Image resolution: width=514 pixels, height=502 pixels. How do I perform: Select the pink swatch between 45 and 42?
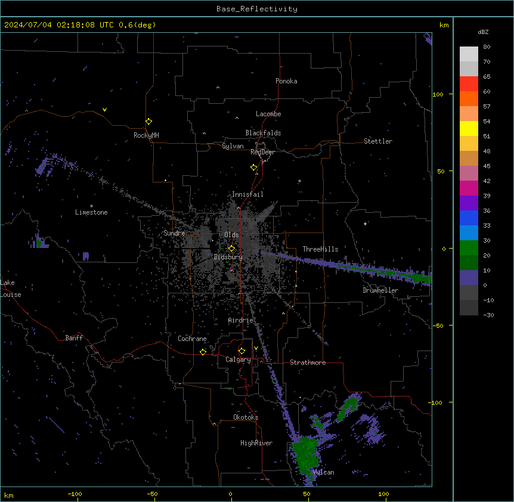469,173
